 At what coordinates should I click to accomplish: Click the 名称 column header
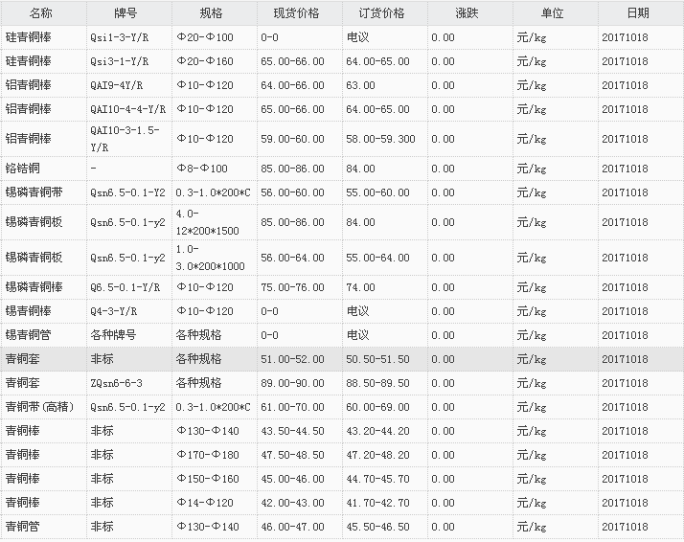[41, 13]
